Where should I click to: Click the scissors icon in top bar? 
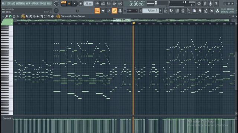point(205,3)
